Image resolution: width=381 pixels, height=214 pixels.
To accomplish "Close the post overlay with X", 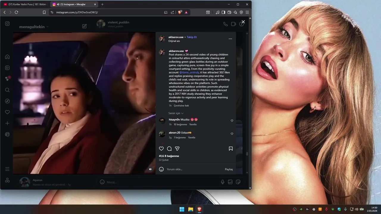I will tap(243, 22).
